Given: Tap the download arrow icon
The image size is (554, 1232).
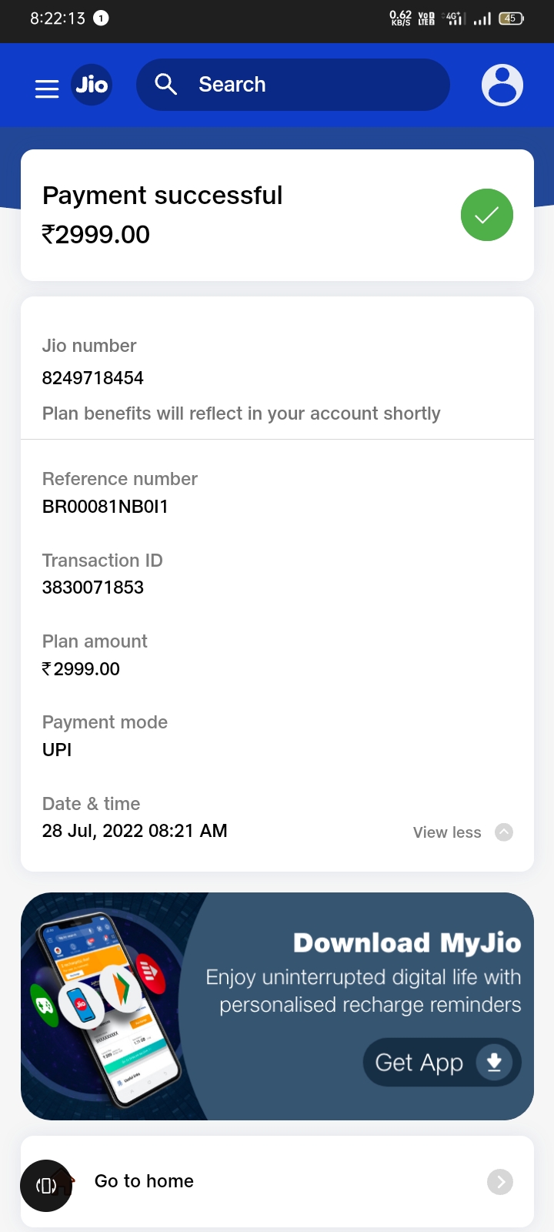Looking at the screenshot, I should click(494, 1063).
